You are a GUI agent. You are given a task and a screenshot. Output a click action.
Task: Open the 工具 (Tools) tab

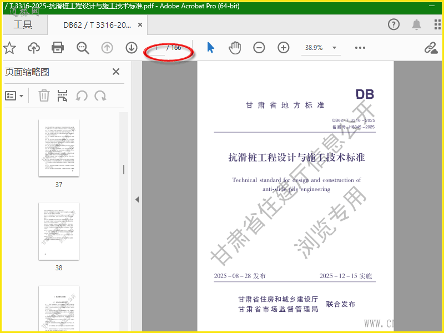23,25
